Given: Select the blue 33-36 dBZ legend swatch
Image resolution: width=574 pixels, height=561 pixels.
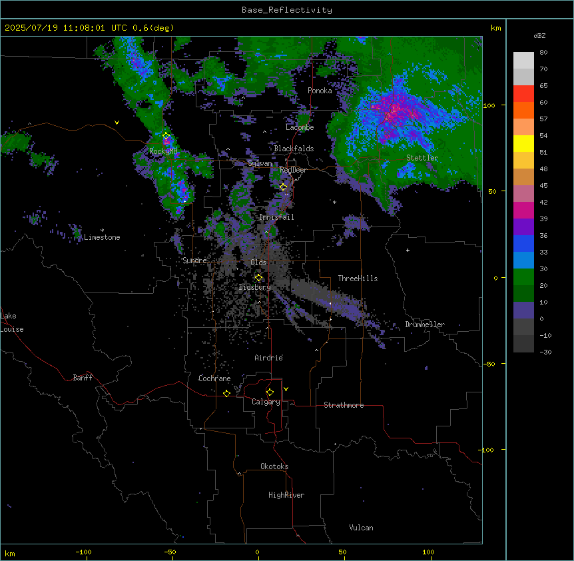Looking at the screenshot, I should tap(523, 244).
